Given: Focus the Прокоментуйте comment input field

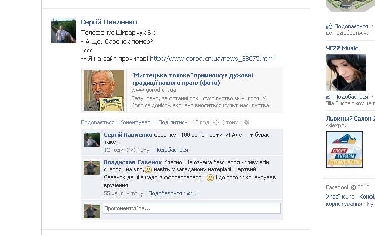Looking at the screenshot, I should pos(191,208).
